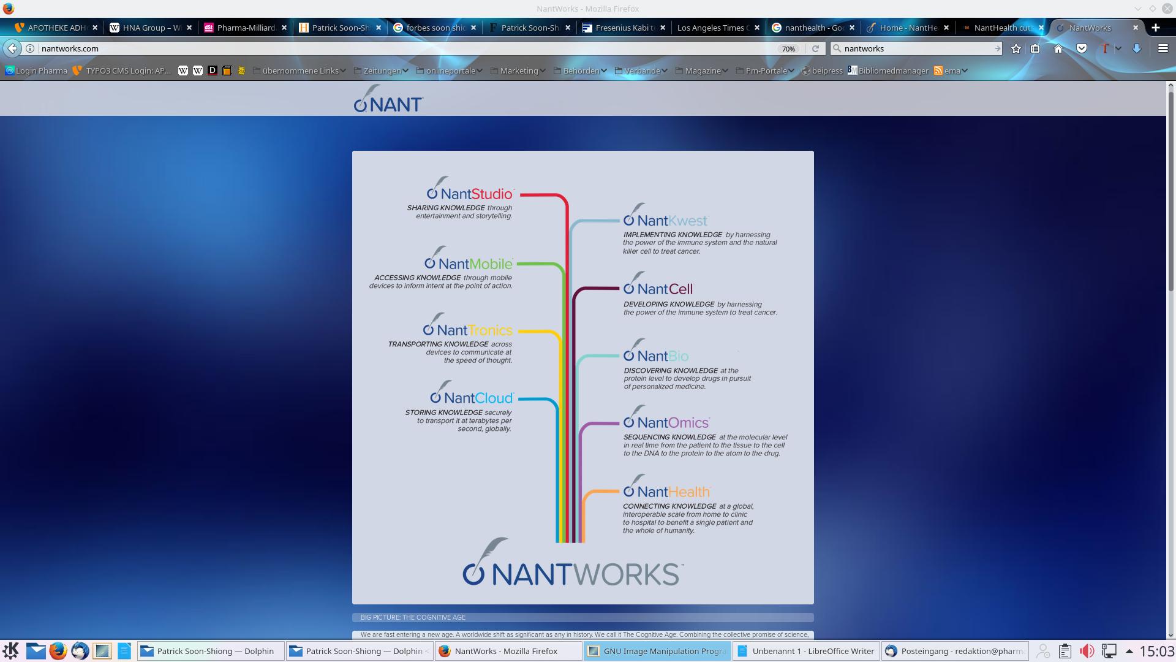Screen dimensions: 1176x662
Task: Open the bookmarks list icon
Action: click(1035, 48)
